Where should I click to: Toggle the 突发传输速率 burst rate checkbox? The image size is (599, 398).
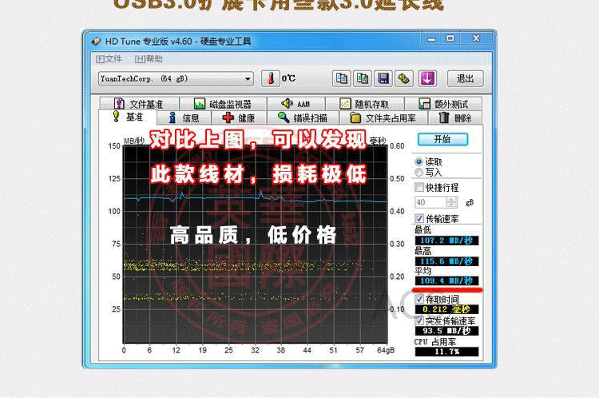click(x=419, y=320)
